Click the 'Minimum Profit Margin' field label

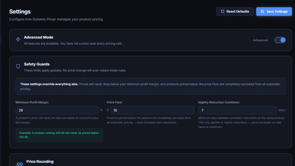[32, 102]
